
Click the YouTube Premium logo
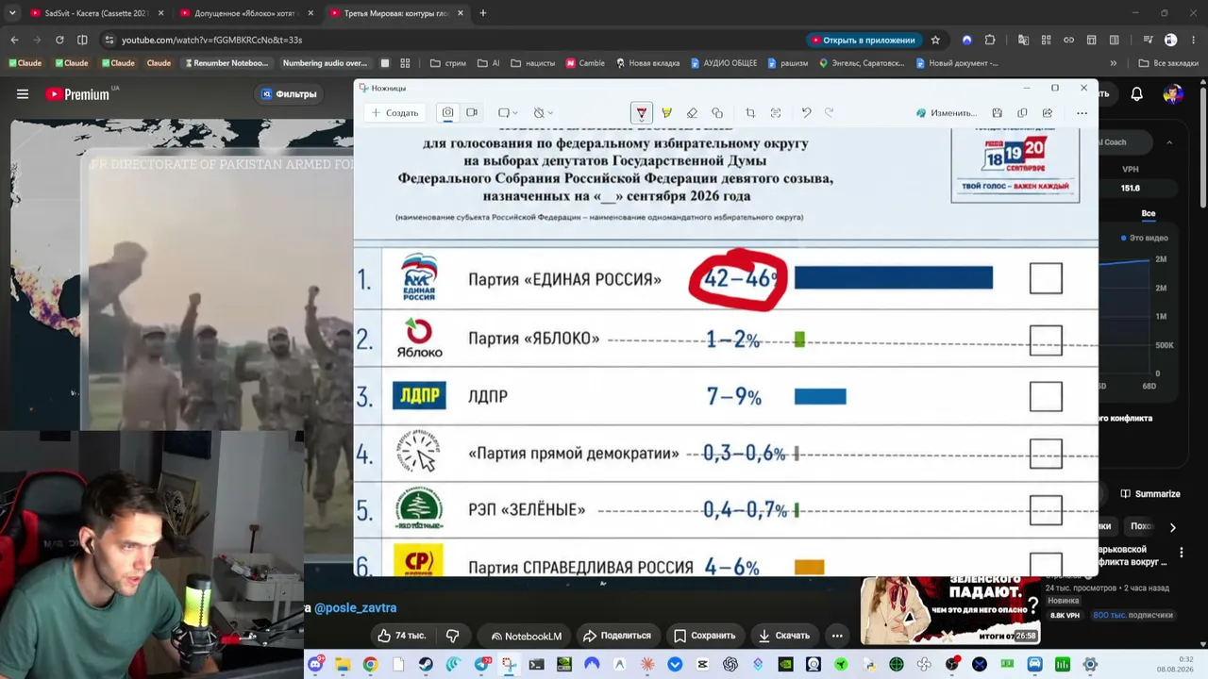pyautogui.click(x=77, y=94)
